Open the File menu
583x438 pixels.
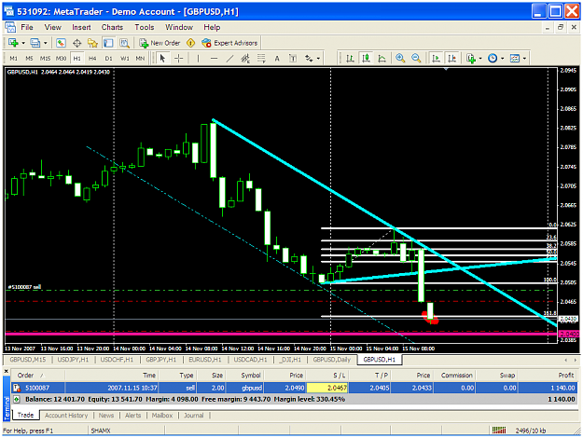(x=27, y=27)
